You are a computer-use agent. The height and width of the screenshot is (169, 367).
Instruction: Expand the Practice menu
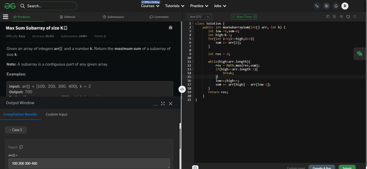click(199, 6)
